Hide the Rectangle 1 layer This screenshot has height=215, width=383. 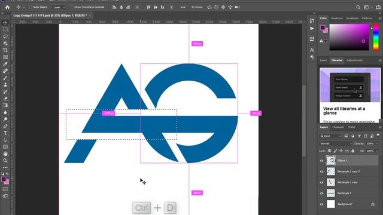pyautogui.click(x=321, y=193)
